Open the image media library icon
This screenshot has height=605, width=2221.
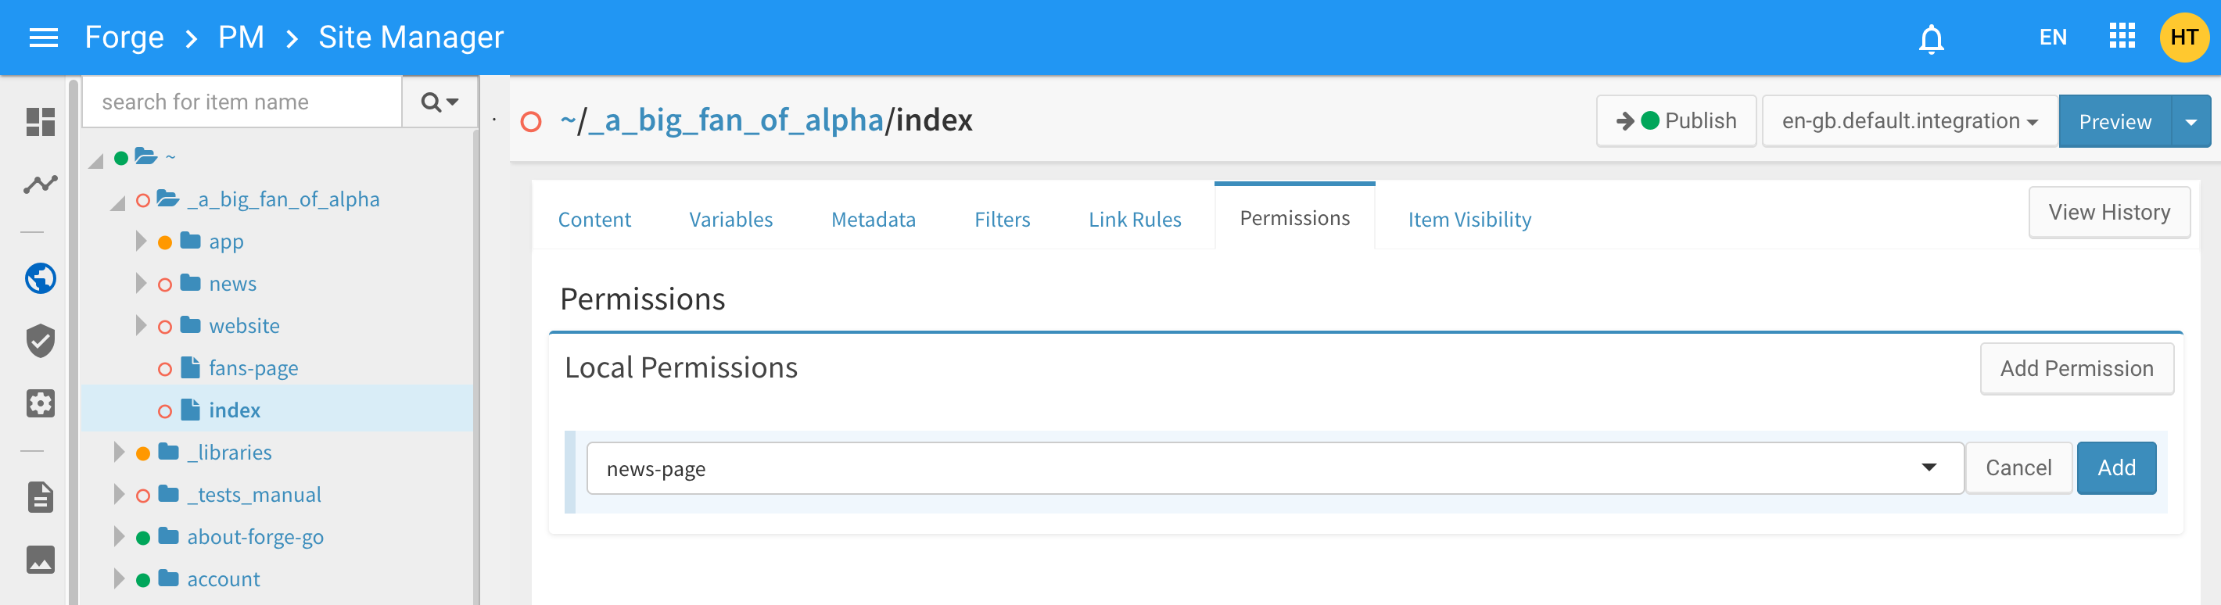41,560
